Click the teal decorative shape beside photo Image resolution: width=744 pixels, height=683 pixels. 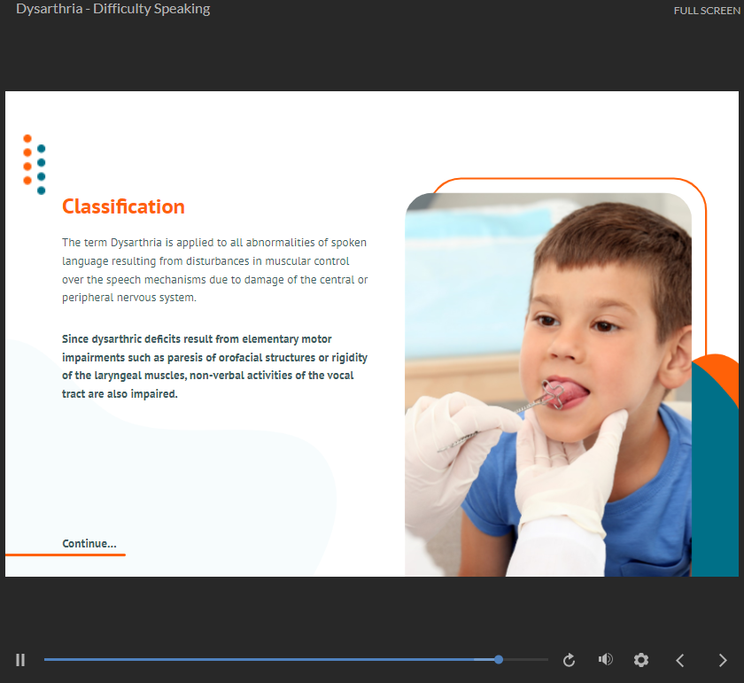pos(714,478)
